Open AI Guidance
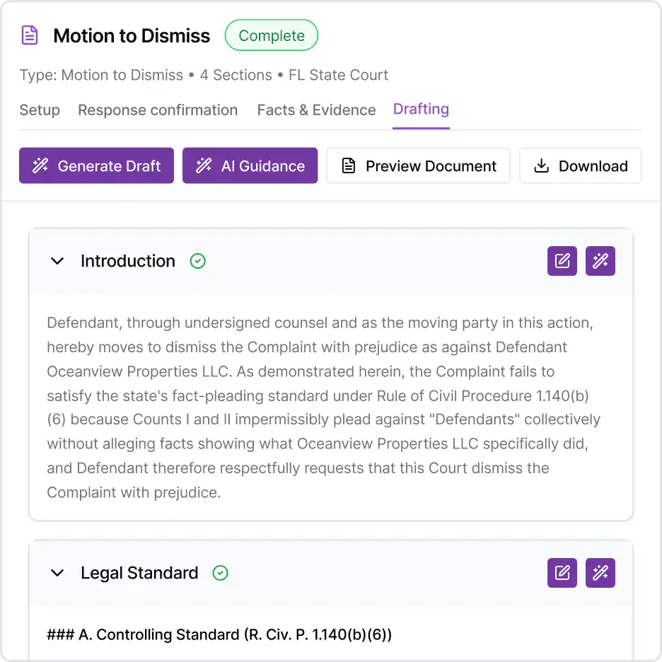 (x=250, y=166)
